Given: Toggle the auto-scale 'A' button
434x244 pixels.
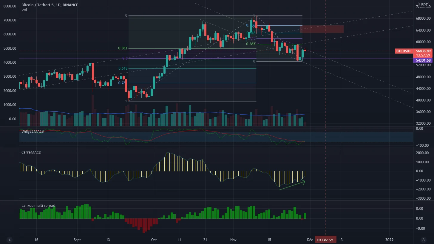Looking at the screenshot, I should 423,239.
